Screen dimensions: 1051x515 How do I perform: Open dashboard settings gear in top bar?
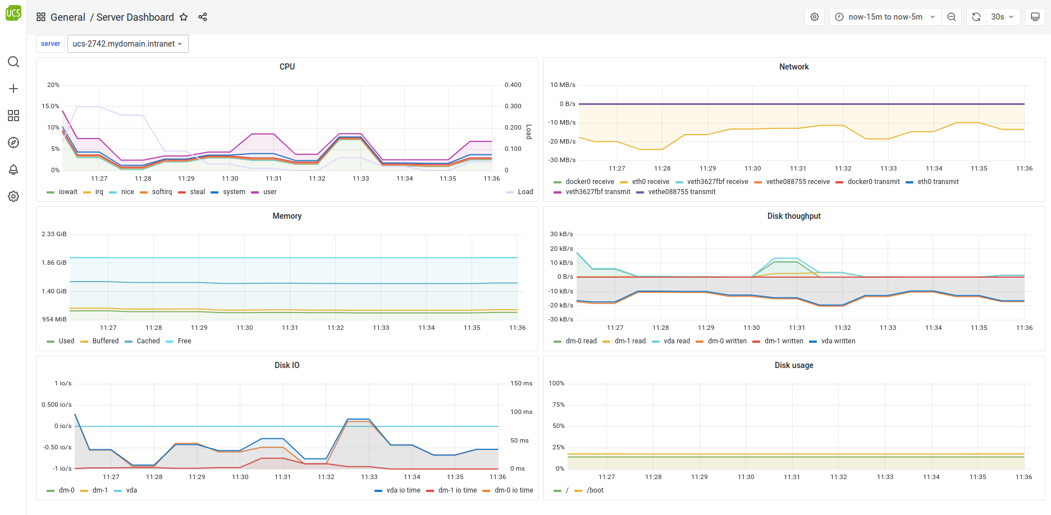pyautogui.click(x=815, y=17)
